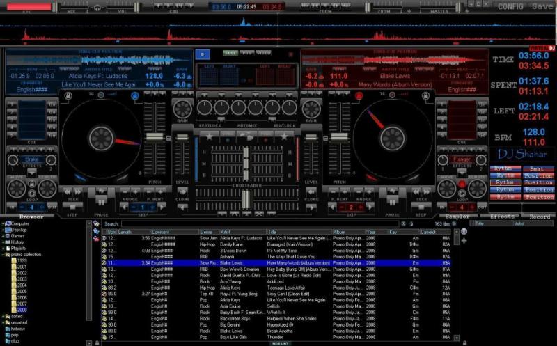
Task: Set right deck loop OUT point
Action: pyautogui.click(x=483, y=207)
